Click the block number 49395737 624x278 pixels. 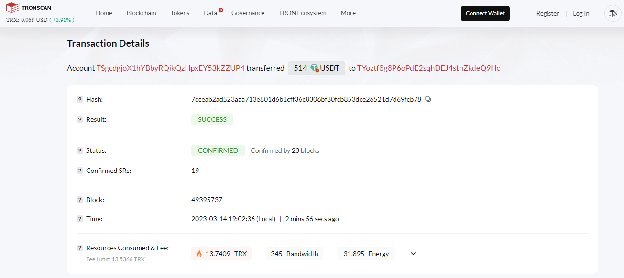(207, 200)
